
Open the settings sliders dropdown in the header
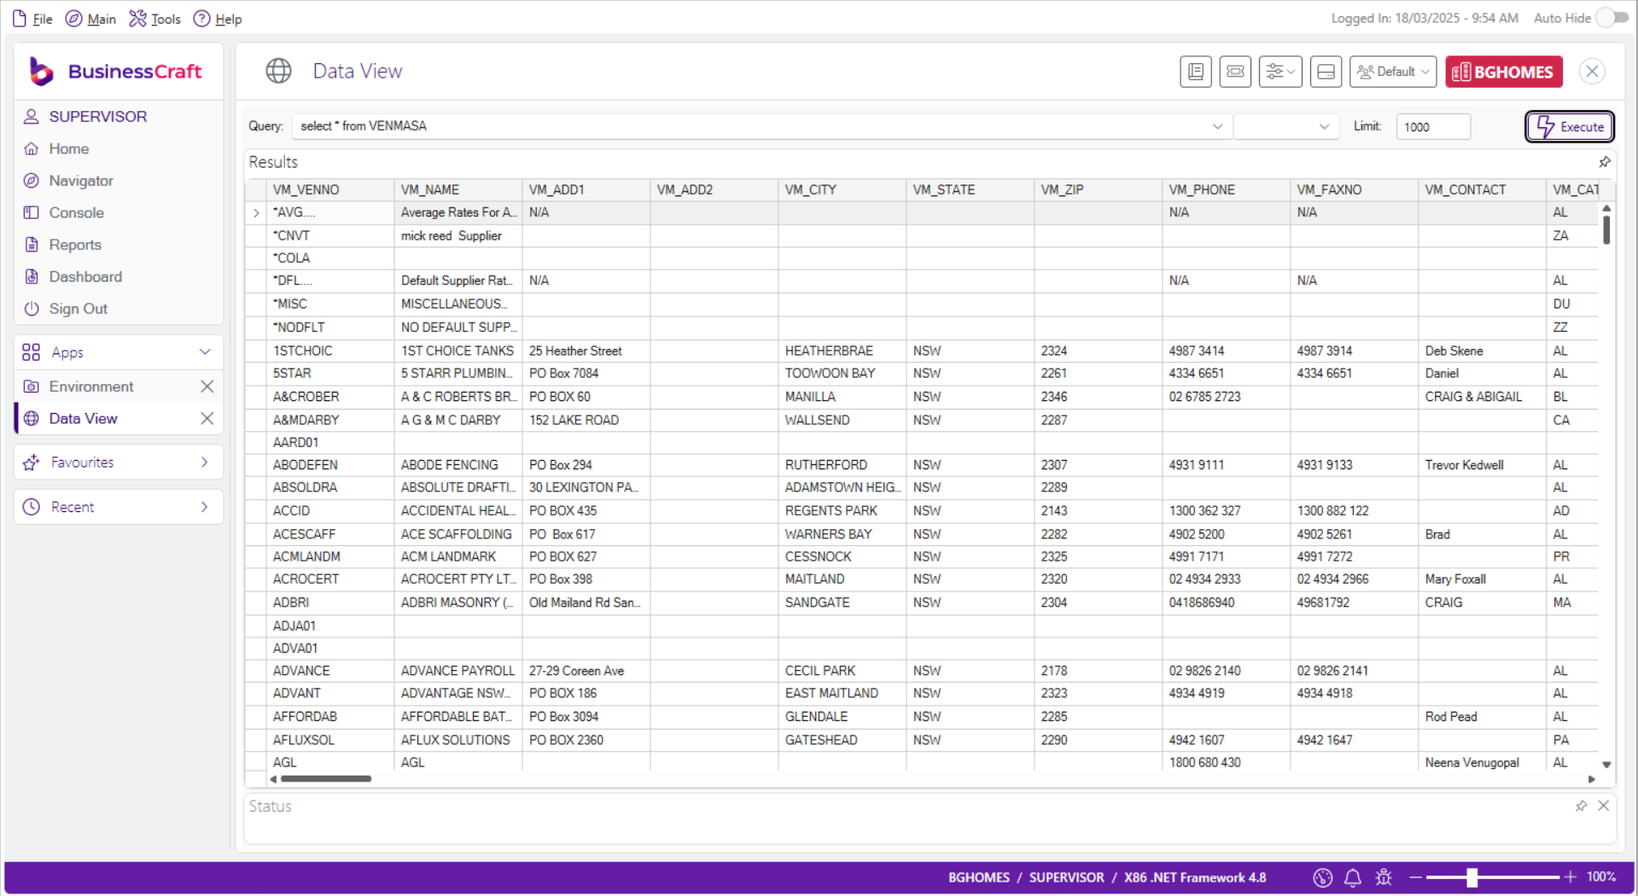(x=1280, y=72)
